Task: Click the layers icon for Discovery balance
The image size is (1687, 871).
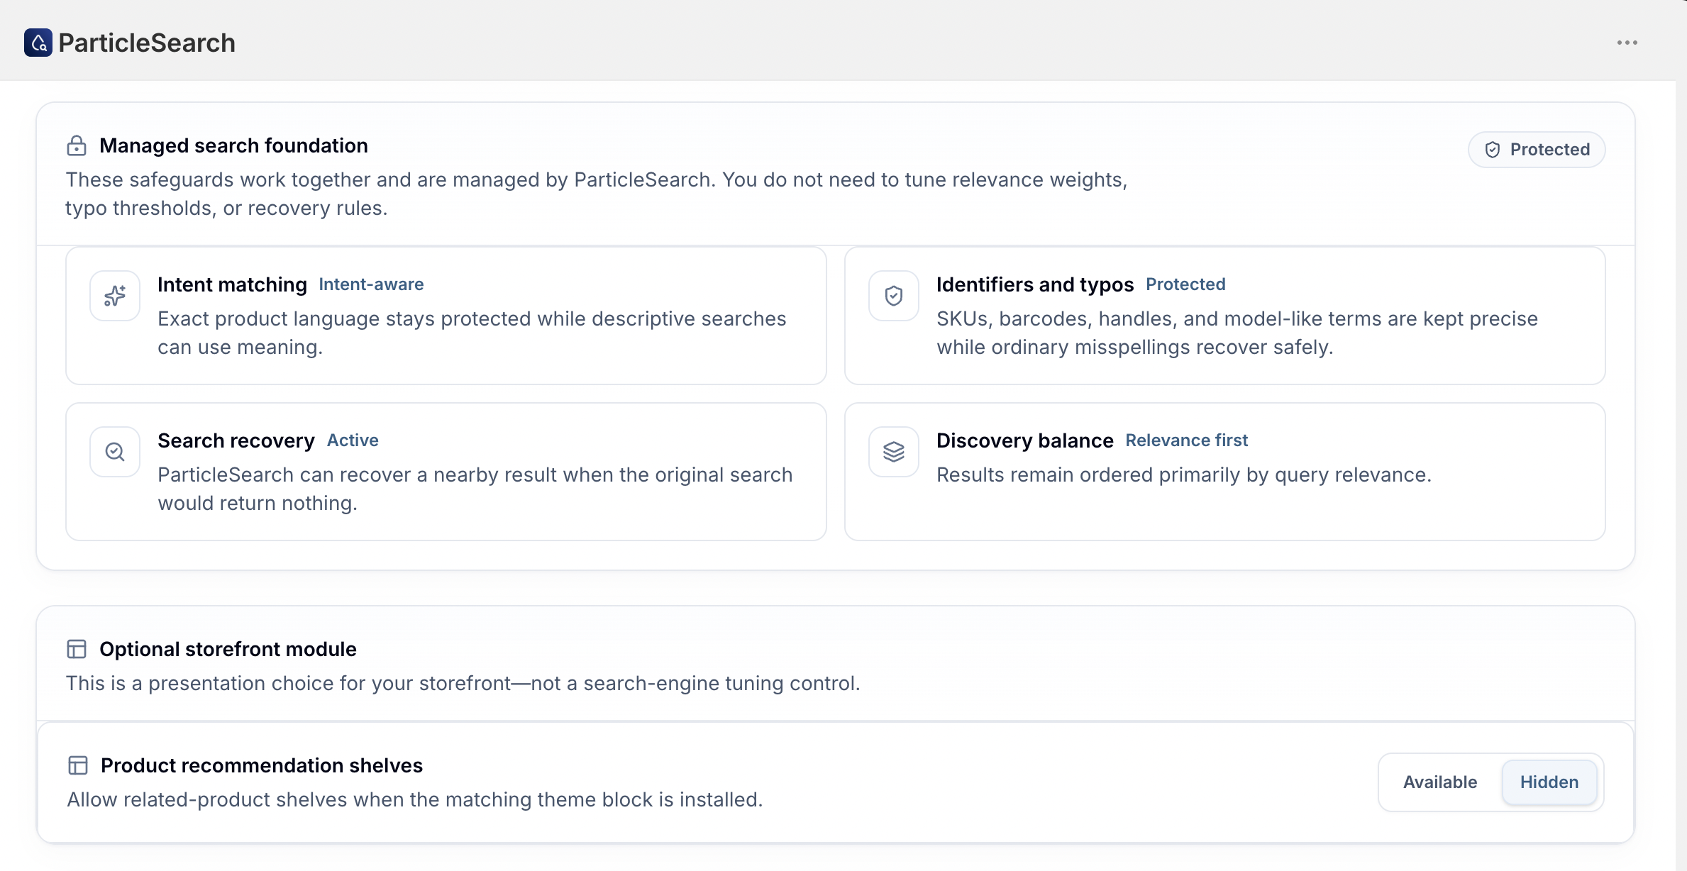Action: coord(894,452)
